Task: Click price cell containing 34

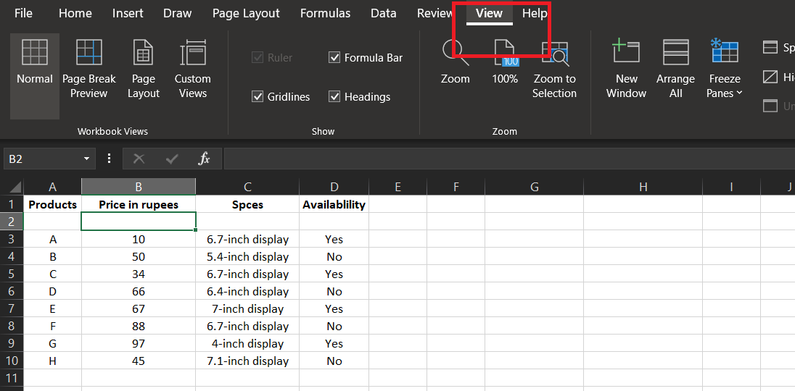Action: 139,274
